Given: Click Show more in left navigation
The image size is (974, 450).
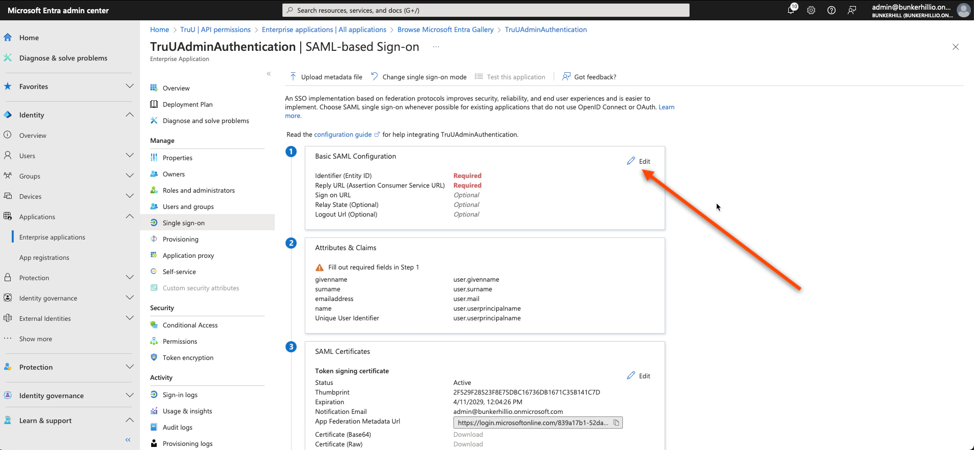Looking at the screenshot, I should click(x=36, y=339).
